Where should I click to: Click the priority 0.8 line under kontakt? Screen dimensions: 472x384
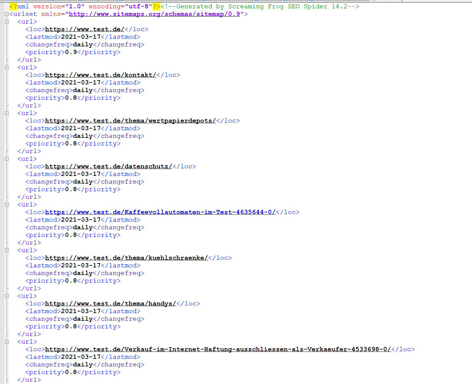73,98
